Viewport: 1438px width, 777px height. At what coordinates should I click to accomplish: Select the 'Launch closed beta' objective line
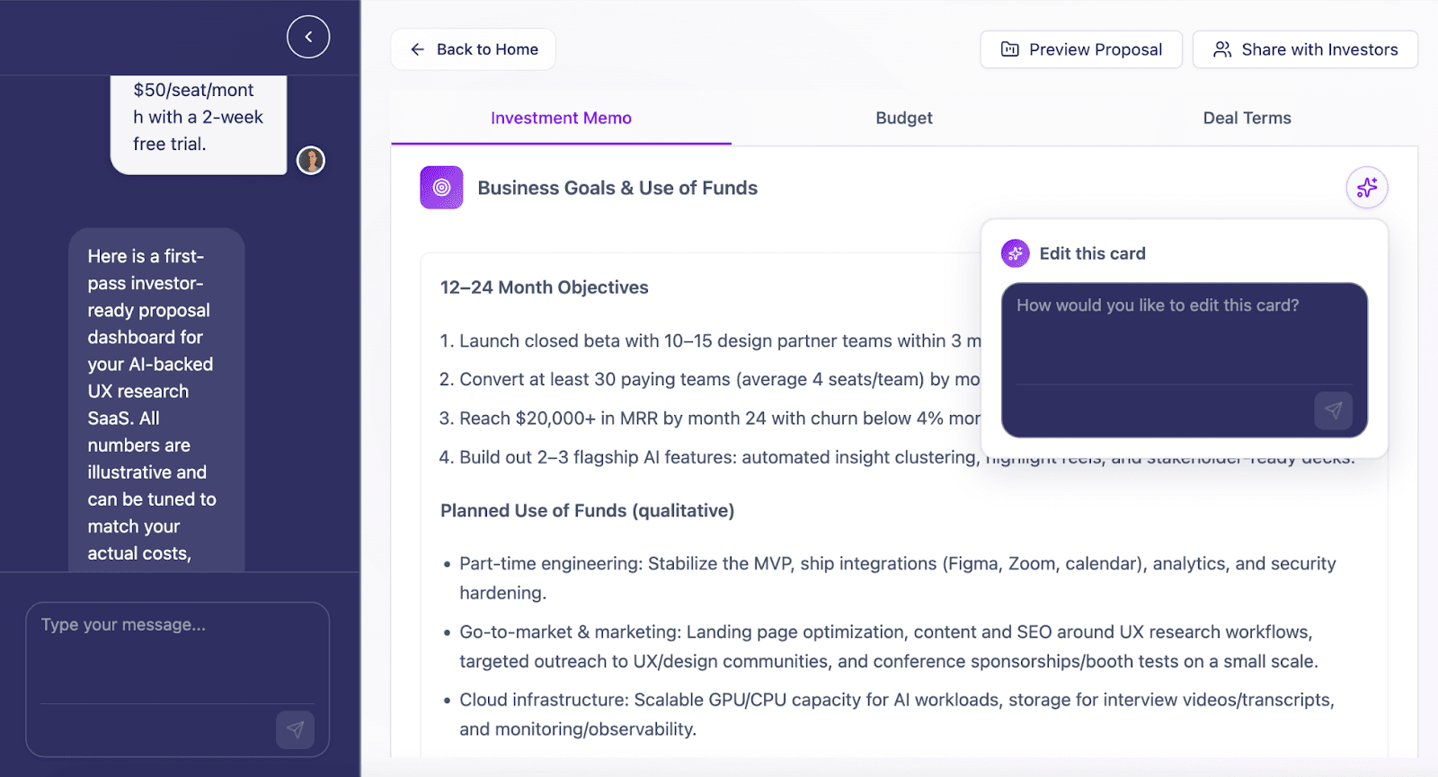tap(710, 341)
